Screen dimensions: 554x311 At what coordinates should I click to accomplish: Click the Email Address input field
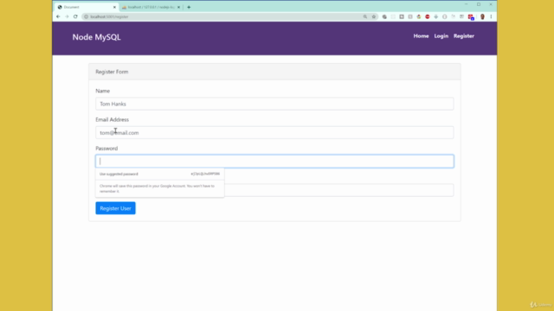[274, 132]
